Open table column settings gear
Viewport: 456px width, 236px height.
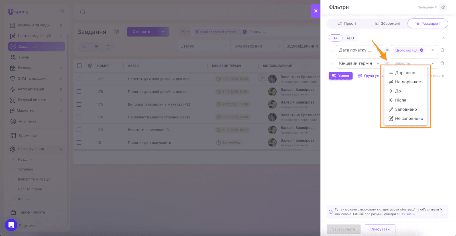90,66
